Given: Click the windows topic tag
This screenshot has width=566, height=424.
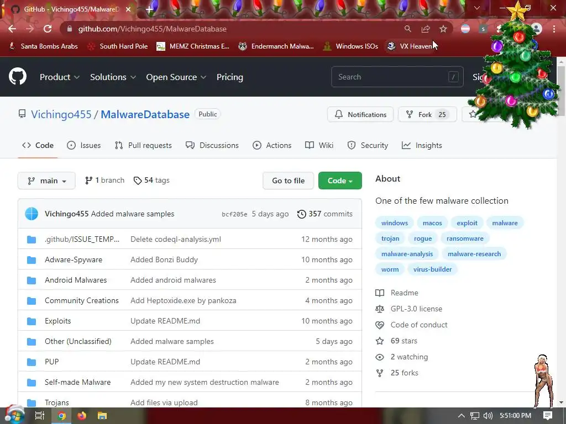Looking at the screenshot, I should click(395, 223).
